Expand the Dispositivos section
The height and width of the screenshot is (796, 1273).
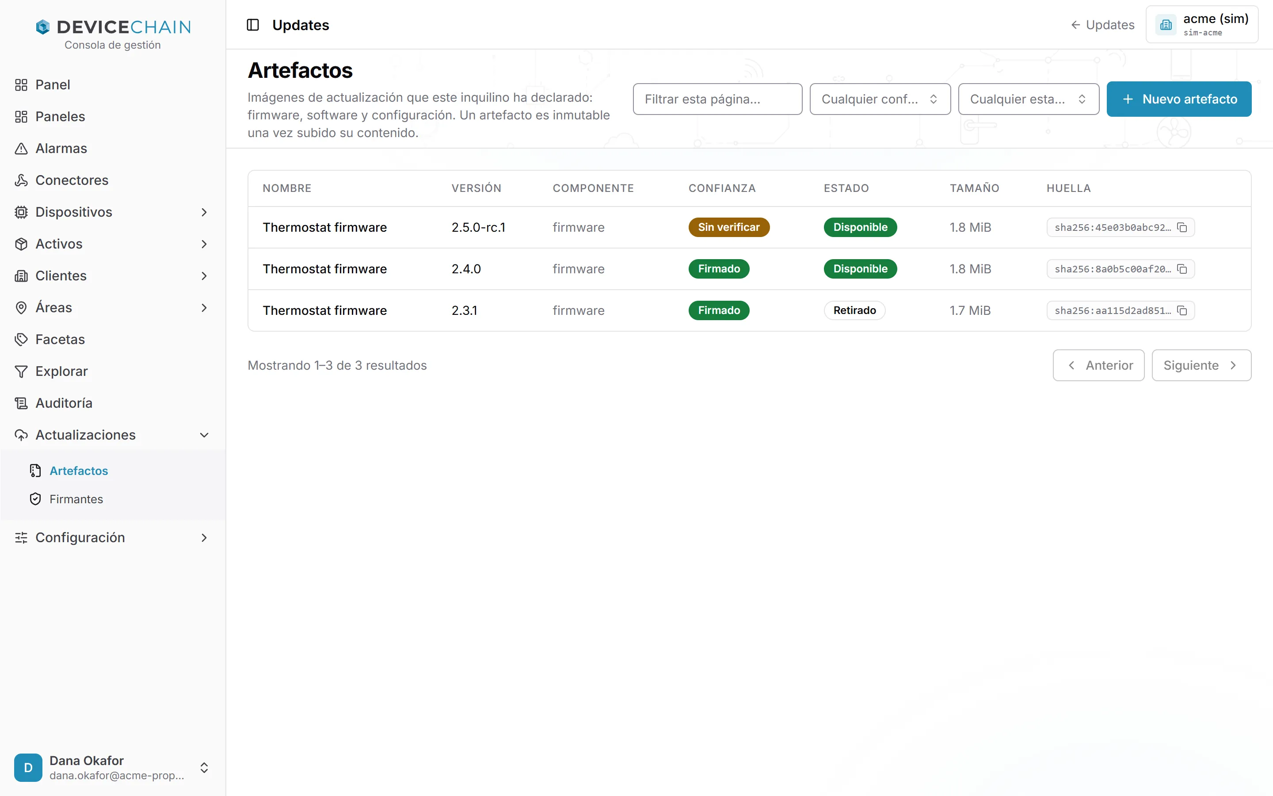pyautogui.click(x=204, y=212)
